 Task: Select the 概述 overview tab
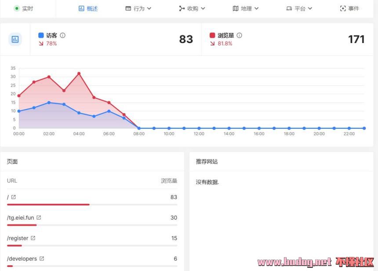click(88, 9)
